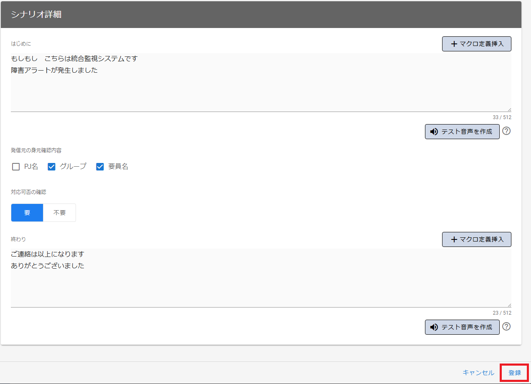Click resize handle of 終わり text area
The width and height of the screenshot is (531, 384).
tap(509, 305)
